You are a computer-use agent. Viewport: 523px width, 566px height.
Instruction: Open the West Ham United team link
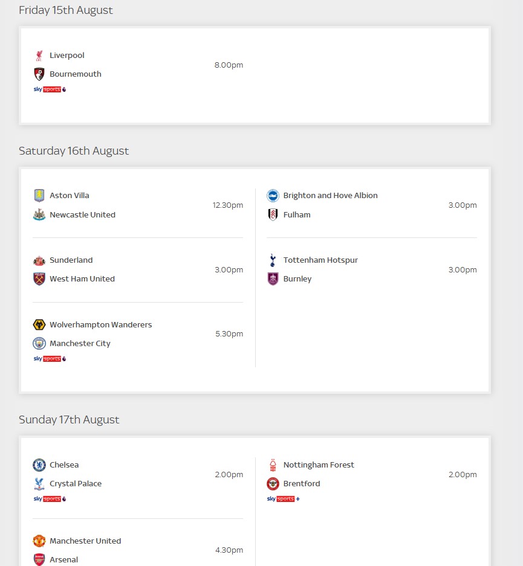pyautogui.click(x=82, y=278)
